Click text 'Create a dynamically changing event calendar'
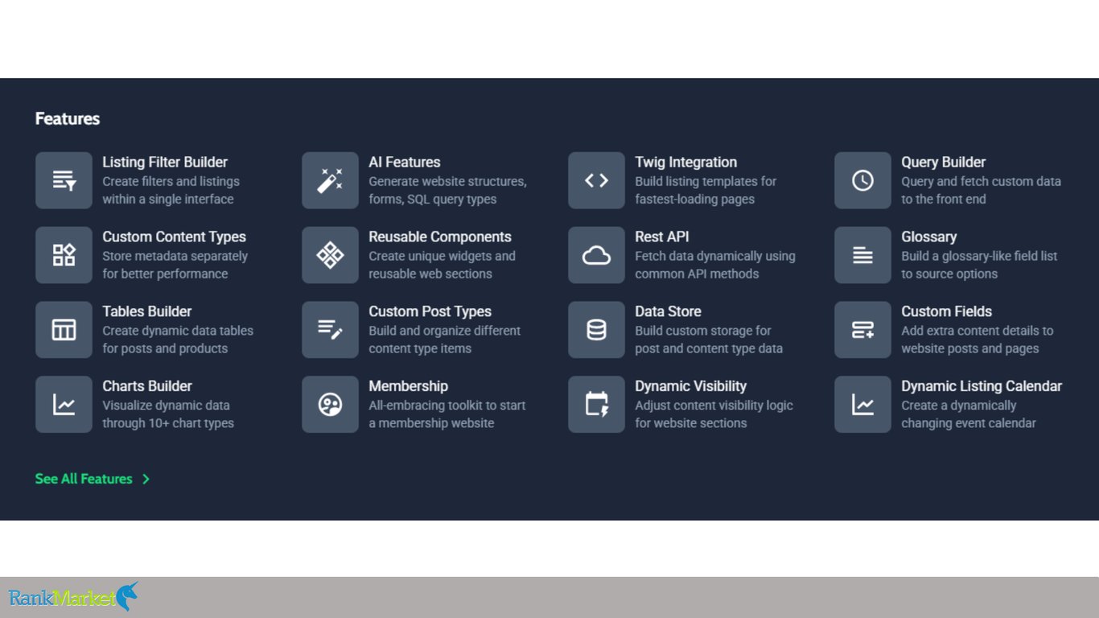The height and width of the screenshot is (618, 1099). point(969,415)
